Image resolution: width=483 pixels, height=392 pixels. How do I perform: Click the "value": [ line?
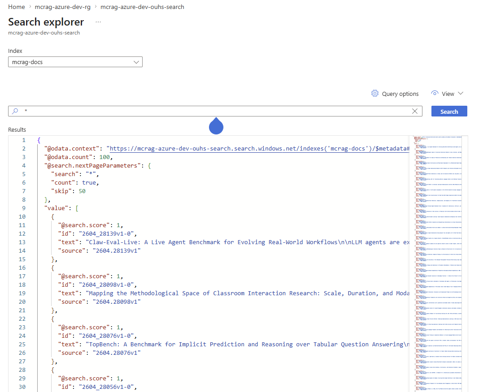tap(61, 208)
